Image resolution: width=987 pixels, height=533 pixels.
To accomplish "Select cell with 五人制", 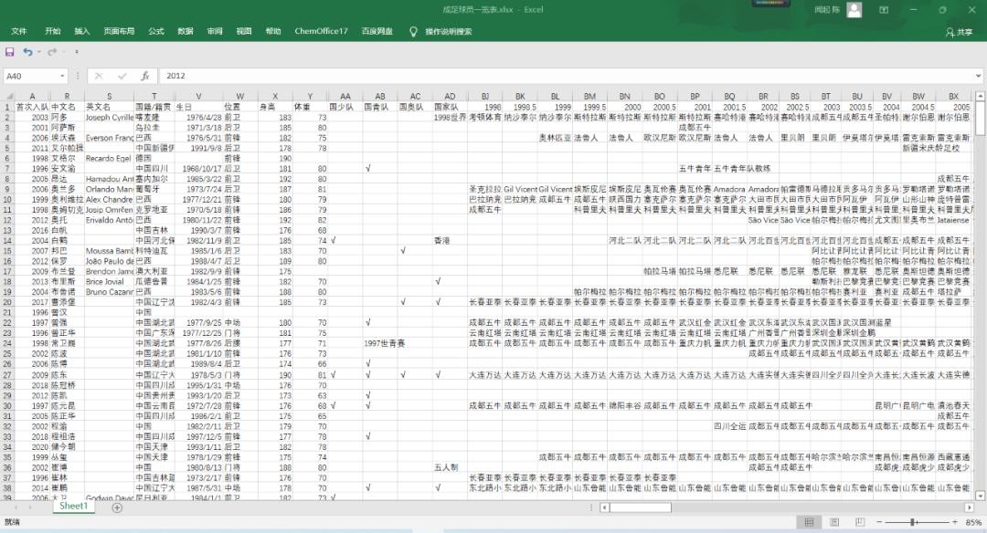I will pos(450,467).
